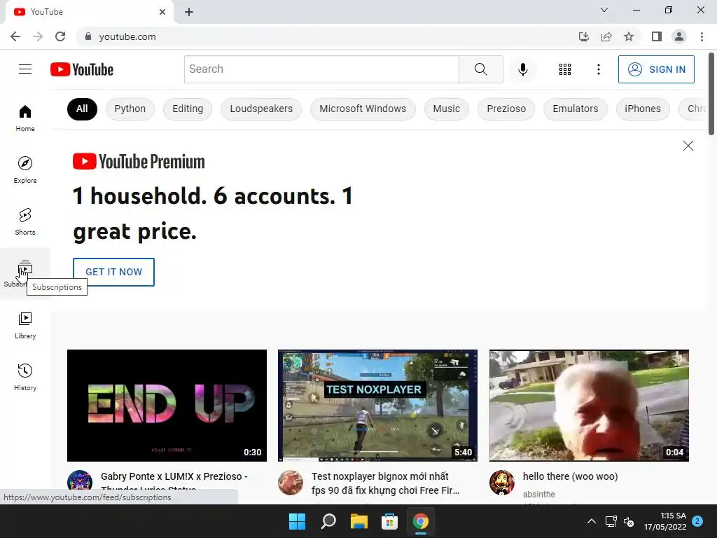The image size is (717, 538).
Task: Open Library in sidebar
Action: tap(25, 325)
